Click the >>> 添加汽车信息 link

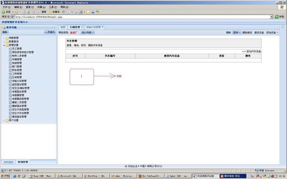click(x=251, y=51)
